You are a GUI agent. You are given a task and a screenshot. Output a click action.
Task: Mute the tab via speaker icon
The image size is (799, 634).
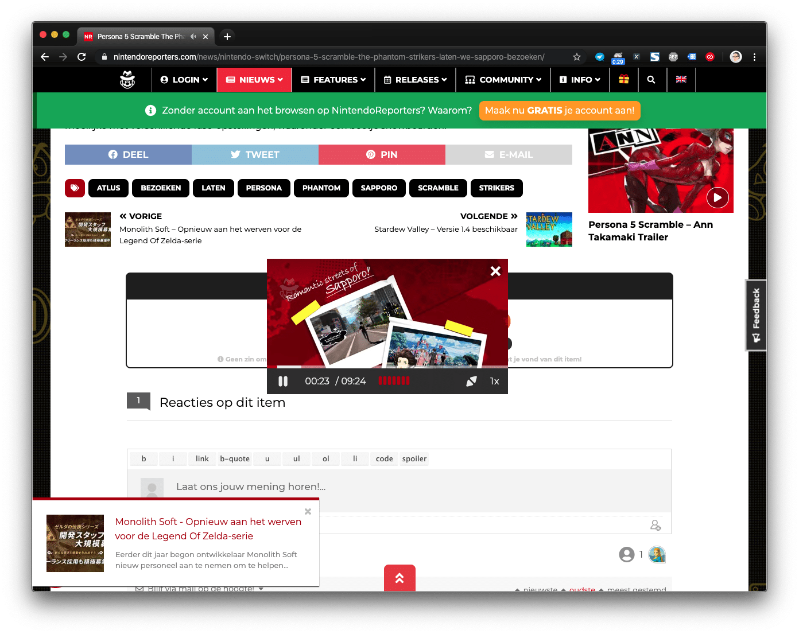[193, 37]
